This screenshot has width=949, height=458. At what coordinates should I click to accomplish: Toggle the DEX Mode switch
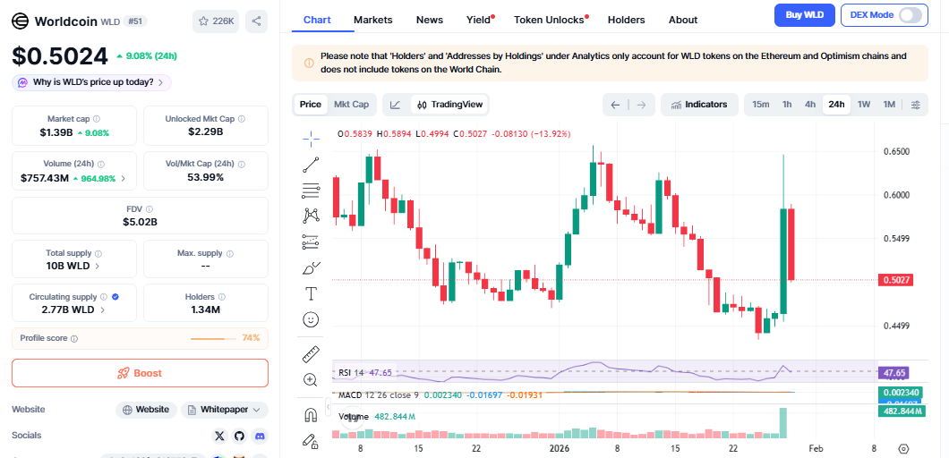click(x=910, y=15)
